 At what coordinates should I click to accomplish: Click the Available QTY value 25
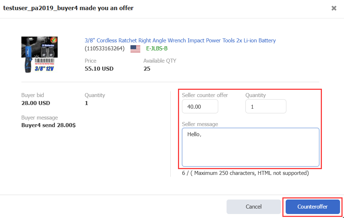tap(147, 68)
